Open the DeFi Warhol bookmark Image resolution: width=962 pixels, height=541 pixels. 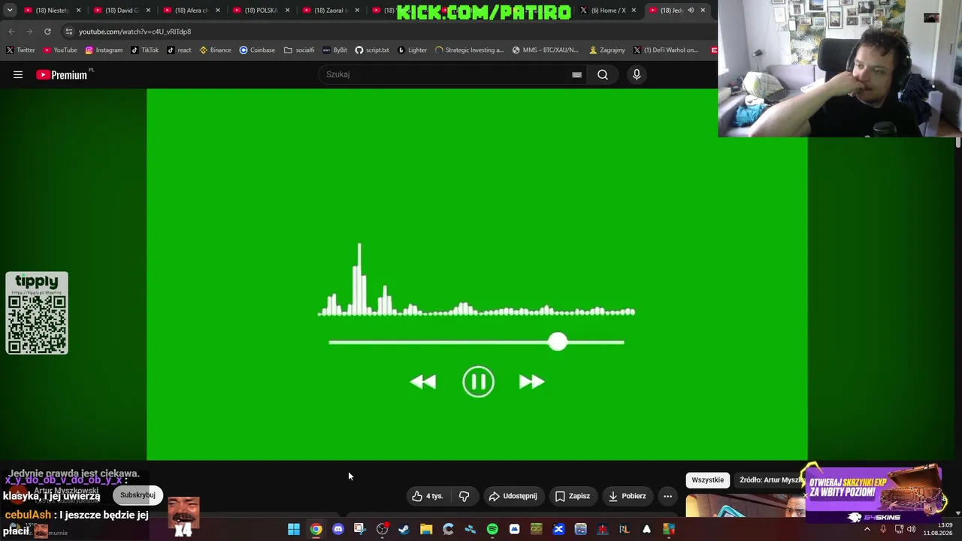coord(666,50)
